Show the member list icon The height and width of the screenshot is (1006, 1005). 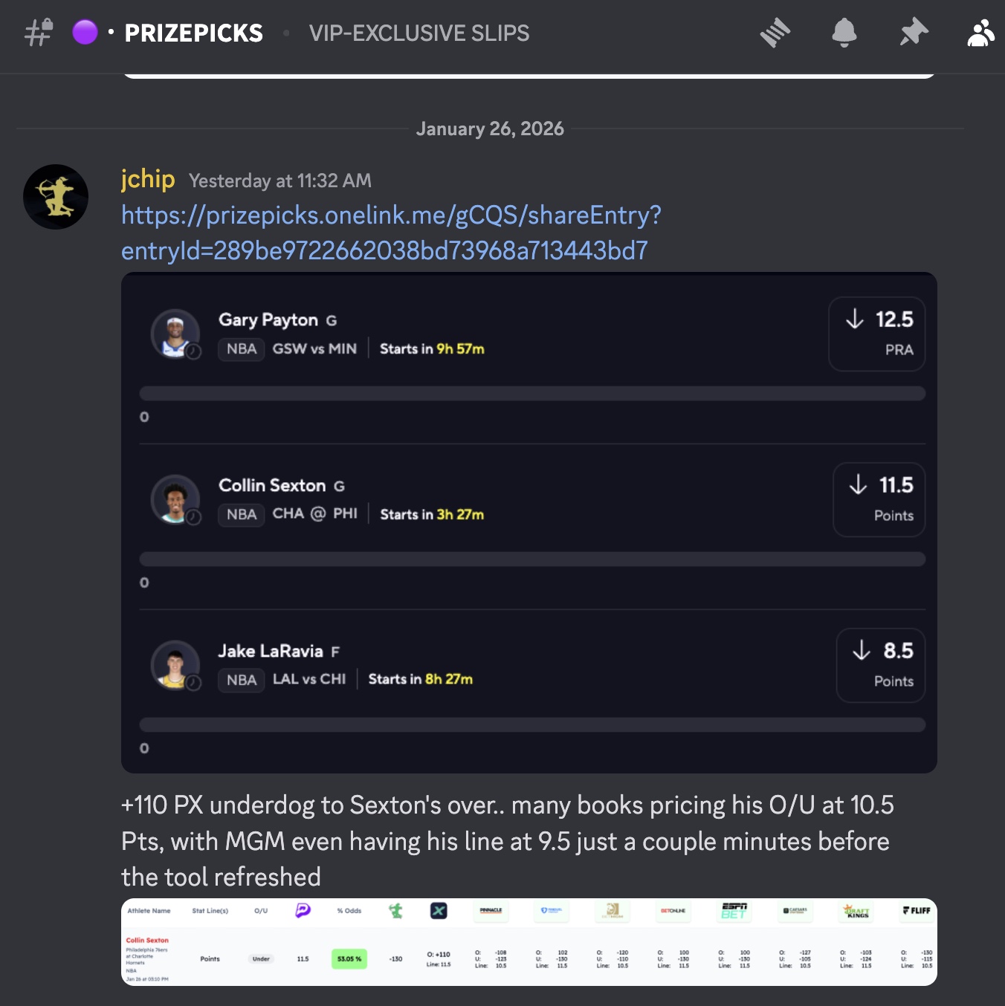pos(980,33)
